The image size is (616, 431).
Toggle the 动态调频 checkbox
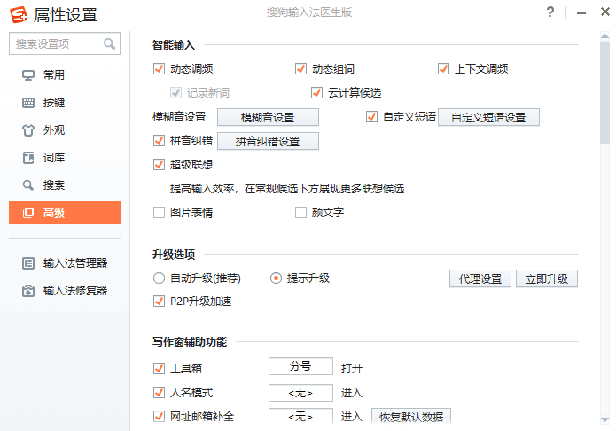[x=159, y=69]
